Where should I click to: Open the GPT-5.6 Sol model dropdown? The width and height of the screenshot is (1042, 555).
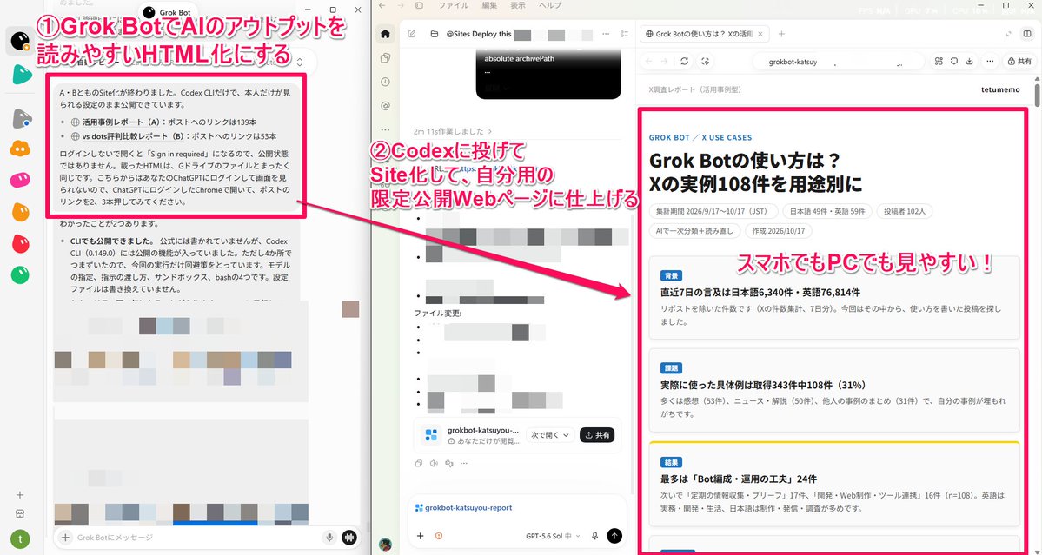click(553, 536)
